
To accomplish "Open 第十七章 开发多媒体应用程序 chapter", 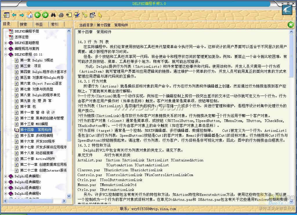I will coord(44,147).
